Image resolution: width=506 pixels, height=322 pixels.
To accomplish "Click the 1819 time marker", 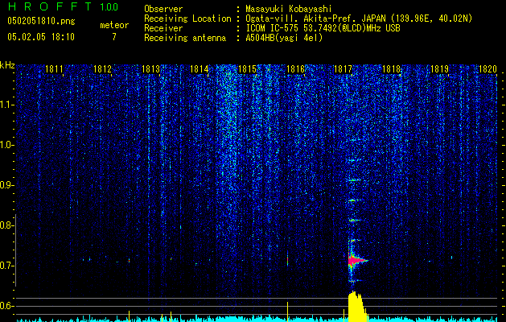I will pos(439,69).
